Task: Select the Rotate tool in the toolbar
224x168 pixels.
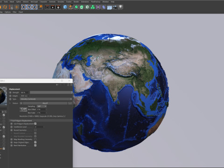Action: 5,7
